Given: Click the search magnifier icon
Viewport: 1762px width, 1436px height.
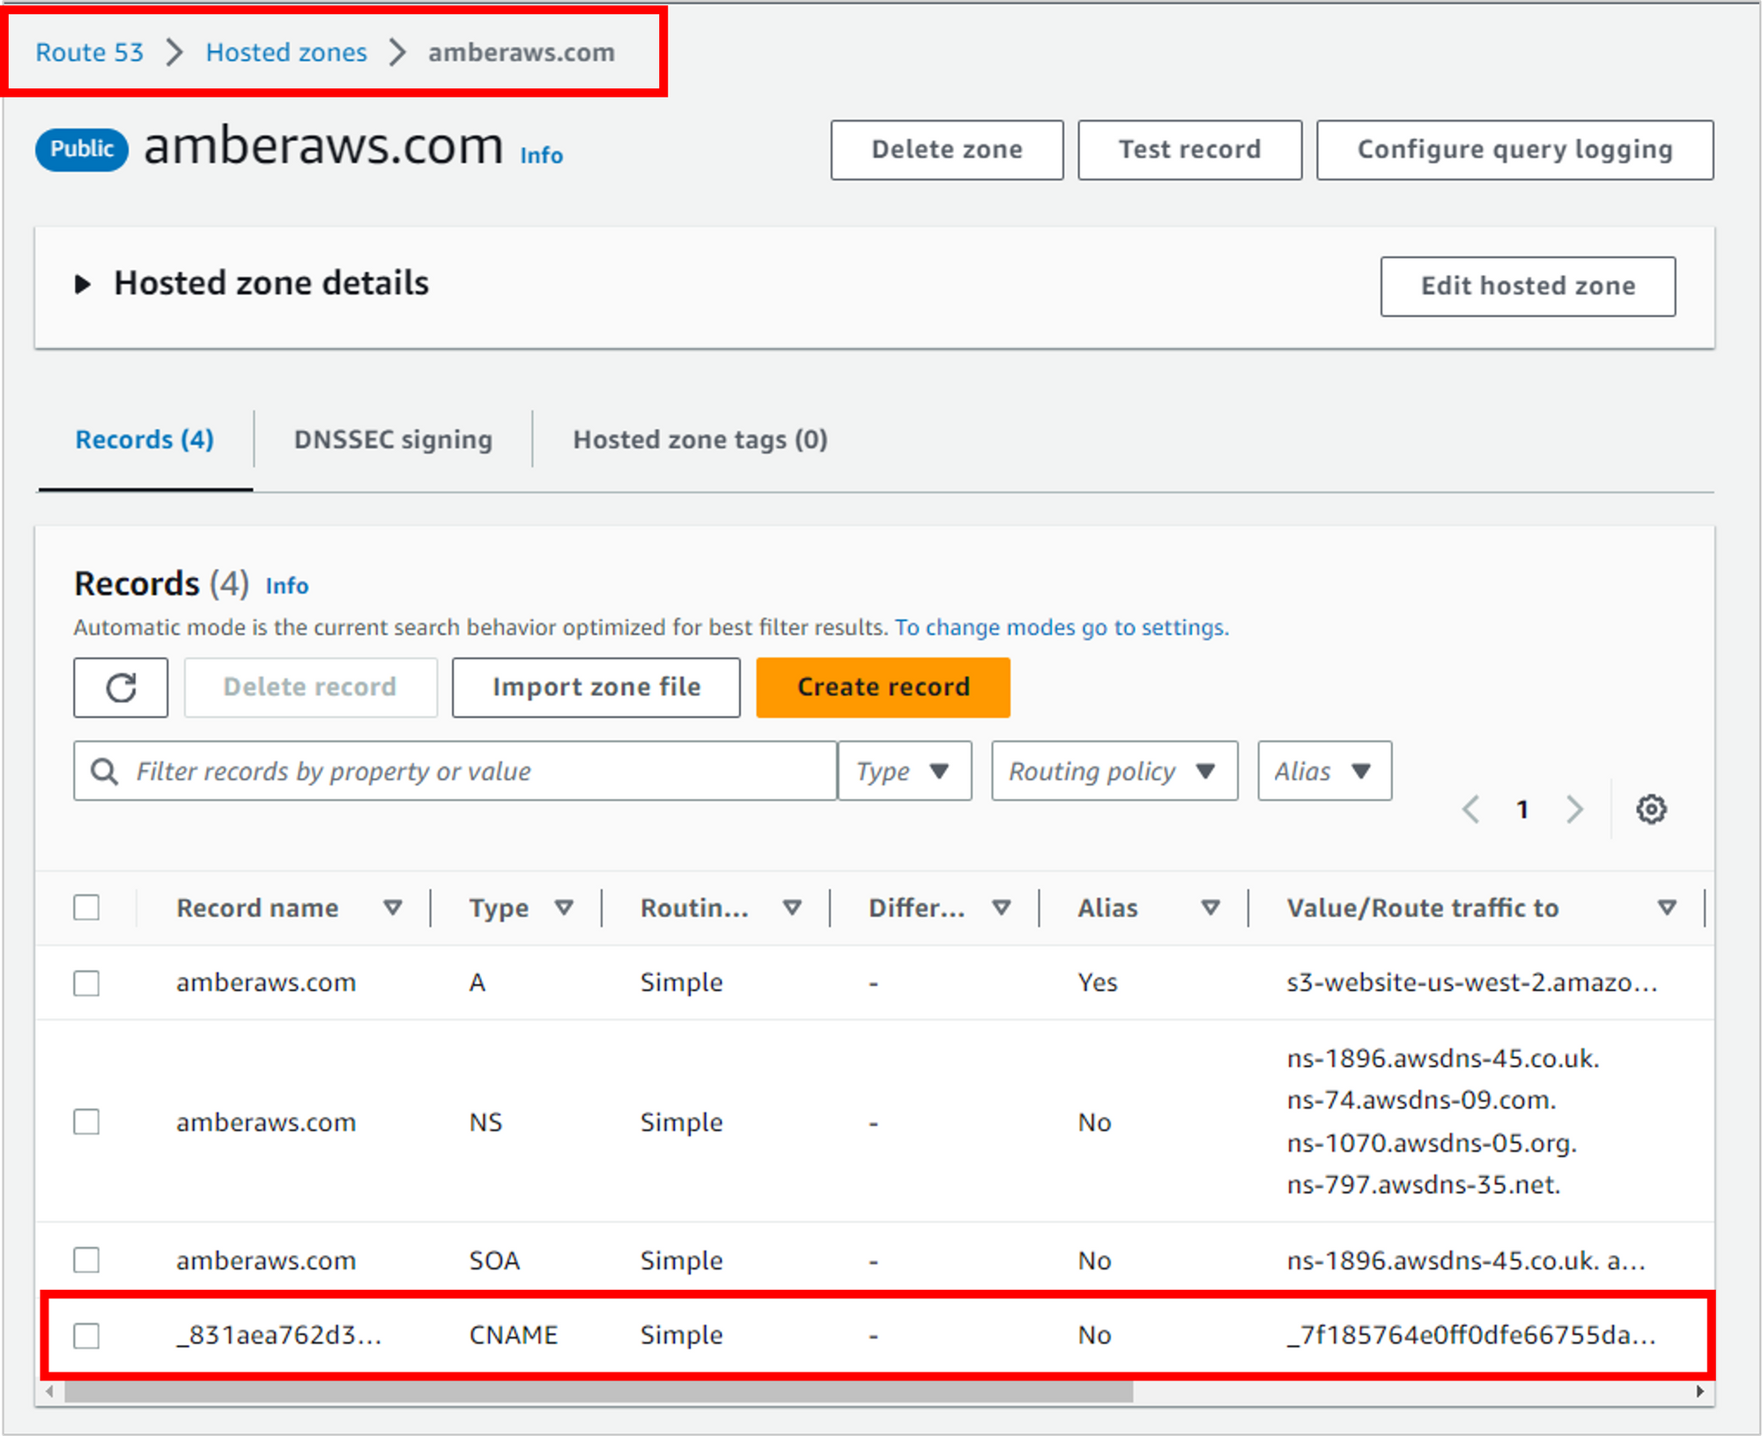Looking at the screenshot, I should pos(105,771).
